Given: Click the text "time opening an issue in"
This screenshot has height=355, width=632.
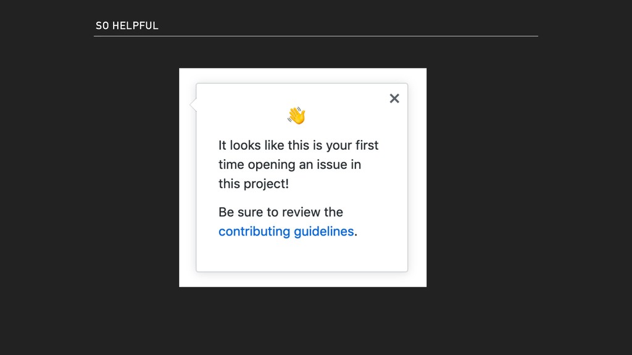Looking at the screenshot, I should coord(290,165).
